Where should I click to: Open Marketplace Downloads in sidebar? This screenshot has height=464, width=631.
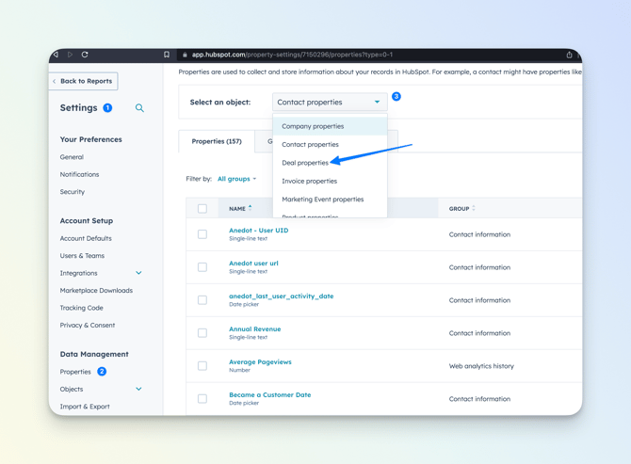tap(96, 290)
